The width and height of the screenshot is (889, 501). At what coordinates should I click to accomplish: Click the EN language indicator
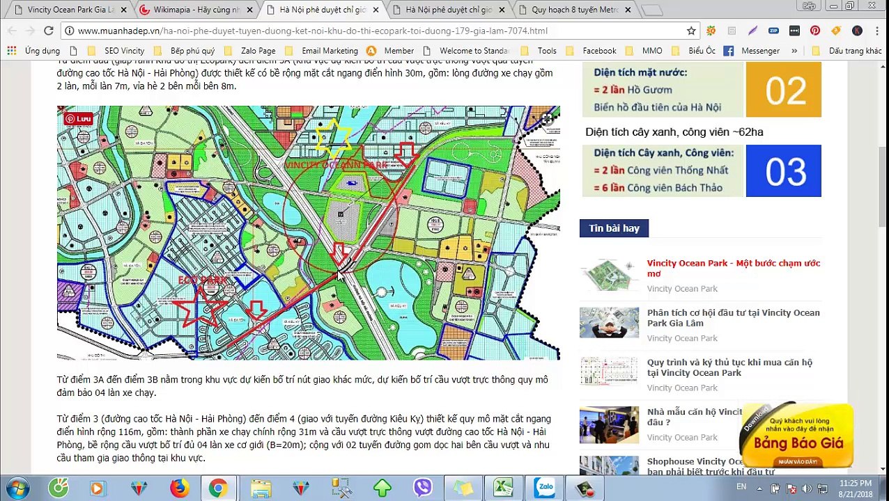tap(741, 487)
